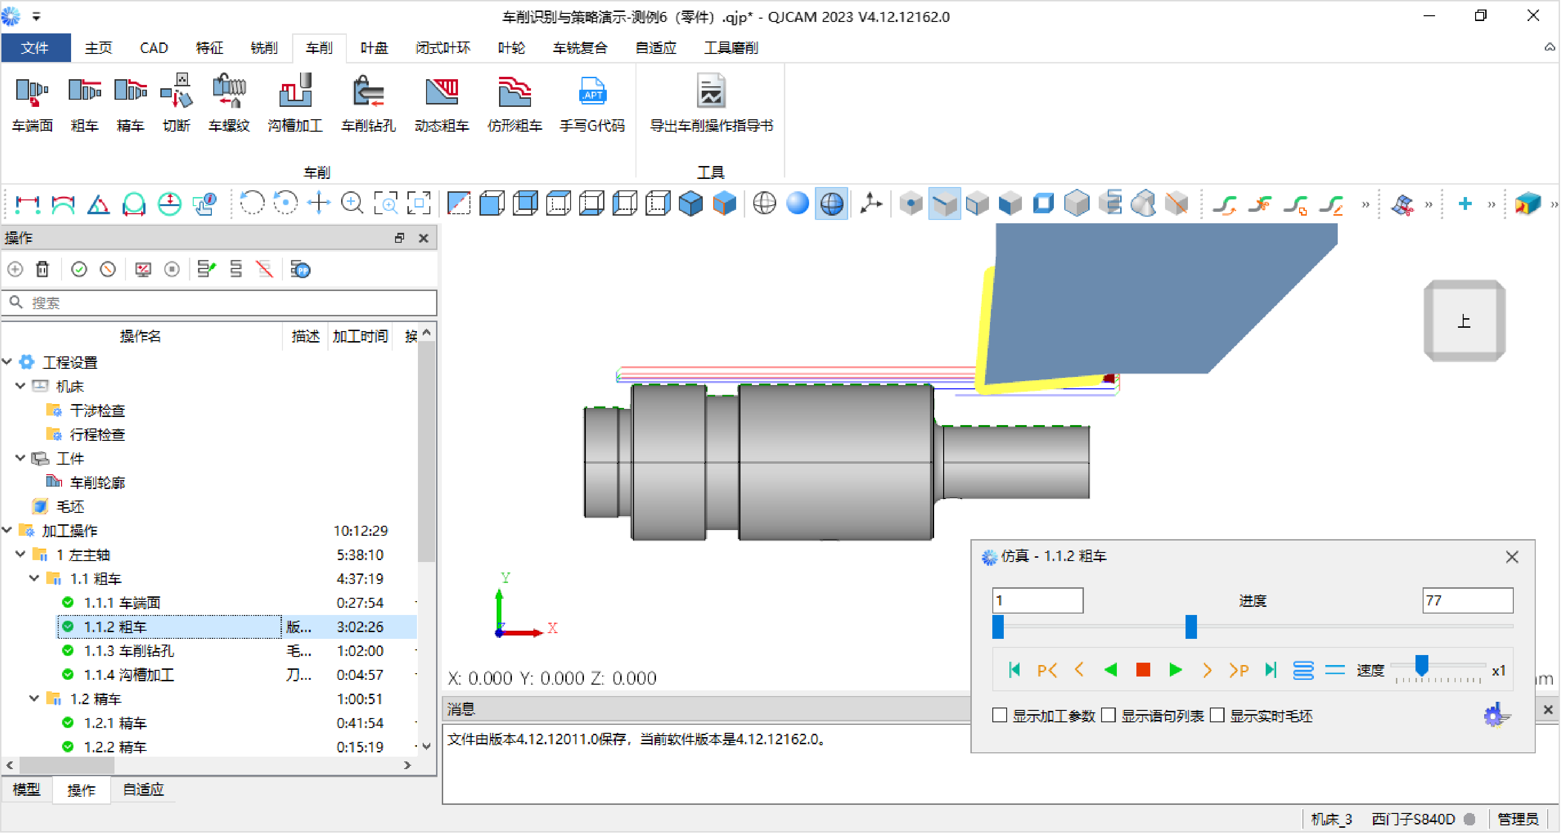Enable the 显示加工参数 checkbox

click(1000, 716)
